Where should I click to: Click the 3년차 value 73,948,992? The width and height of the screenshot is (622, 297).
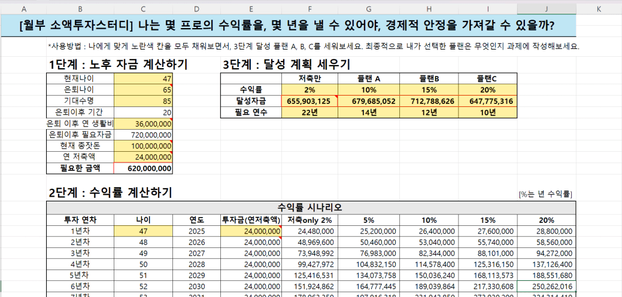[x=310, y=253]
